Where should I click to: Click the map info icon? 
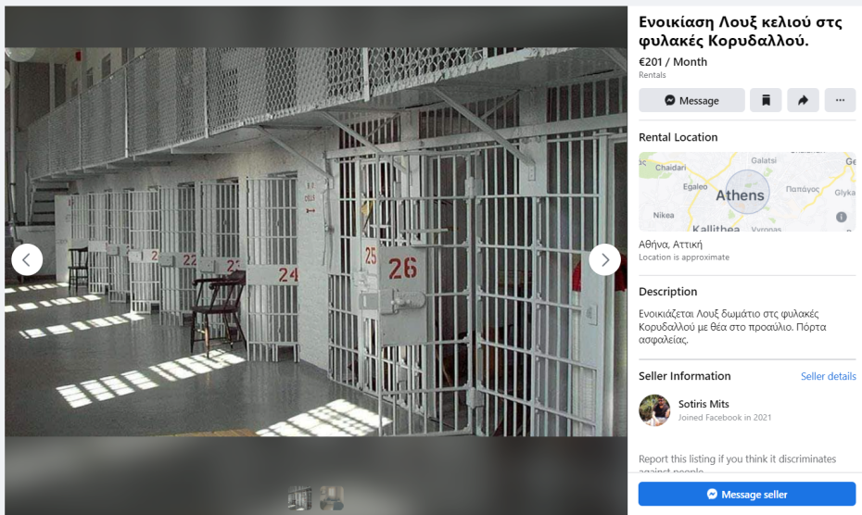click(x=841, y=217)
